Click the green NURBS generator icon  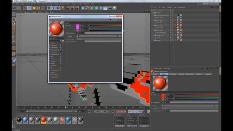click(x=92, y=8)
